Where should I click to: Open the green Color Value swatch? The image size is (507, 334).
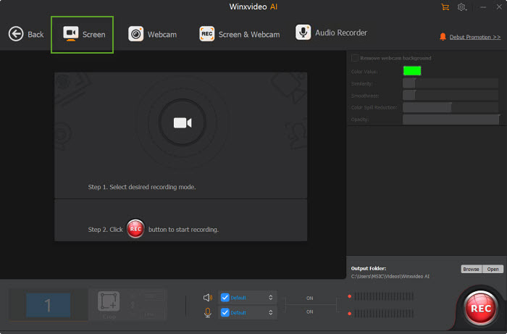tap(412, 71)
